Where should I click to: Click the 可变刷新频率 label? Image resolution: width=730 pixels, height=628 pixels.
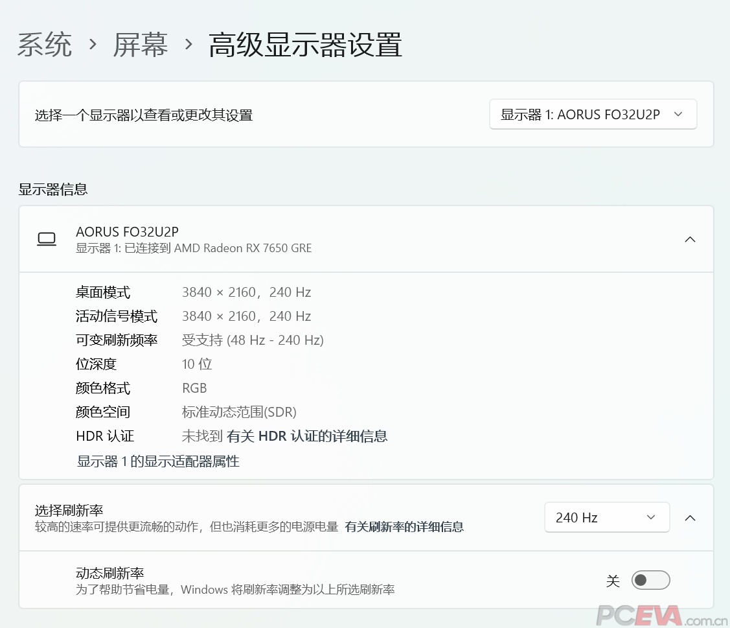pos(117,340)
